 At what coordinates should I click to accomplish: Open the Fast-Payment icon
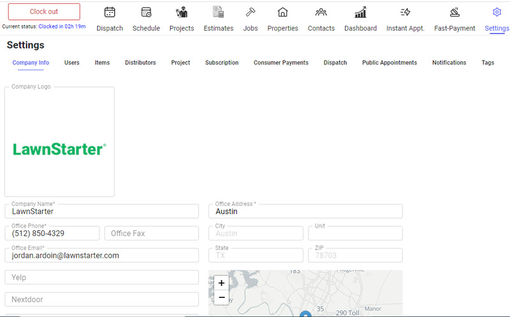click(455, 12)
